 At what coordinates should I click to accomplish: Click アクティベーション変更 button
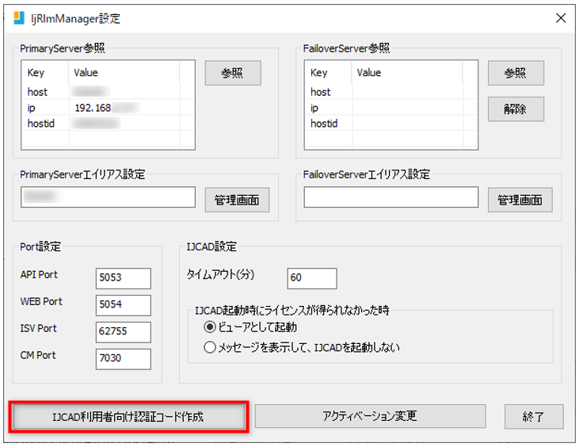click(x=370, y=416)
